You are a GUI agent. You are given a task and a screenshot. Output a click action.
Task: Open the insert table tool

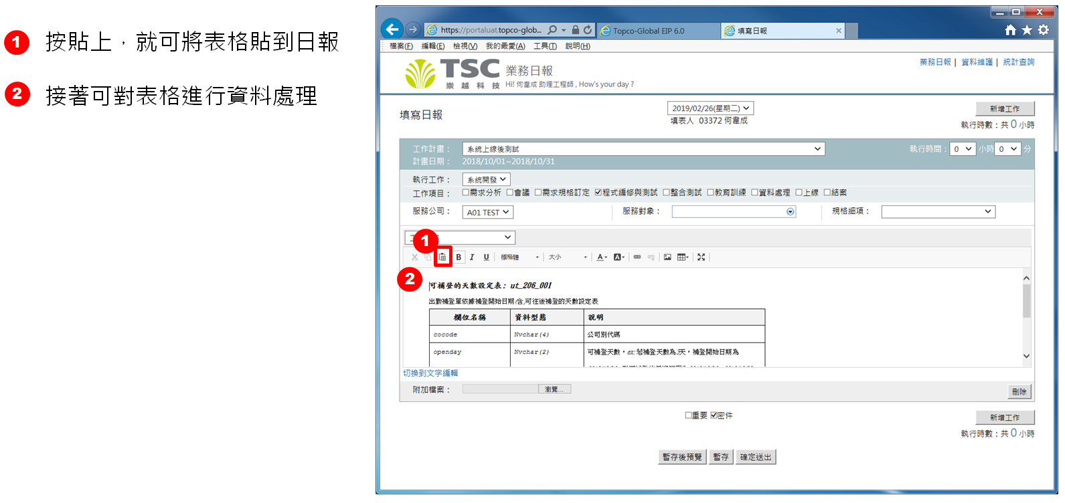(682, 258)
